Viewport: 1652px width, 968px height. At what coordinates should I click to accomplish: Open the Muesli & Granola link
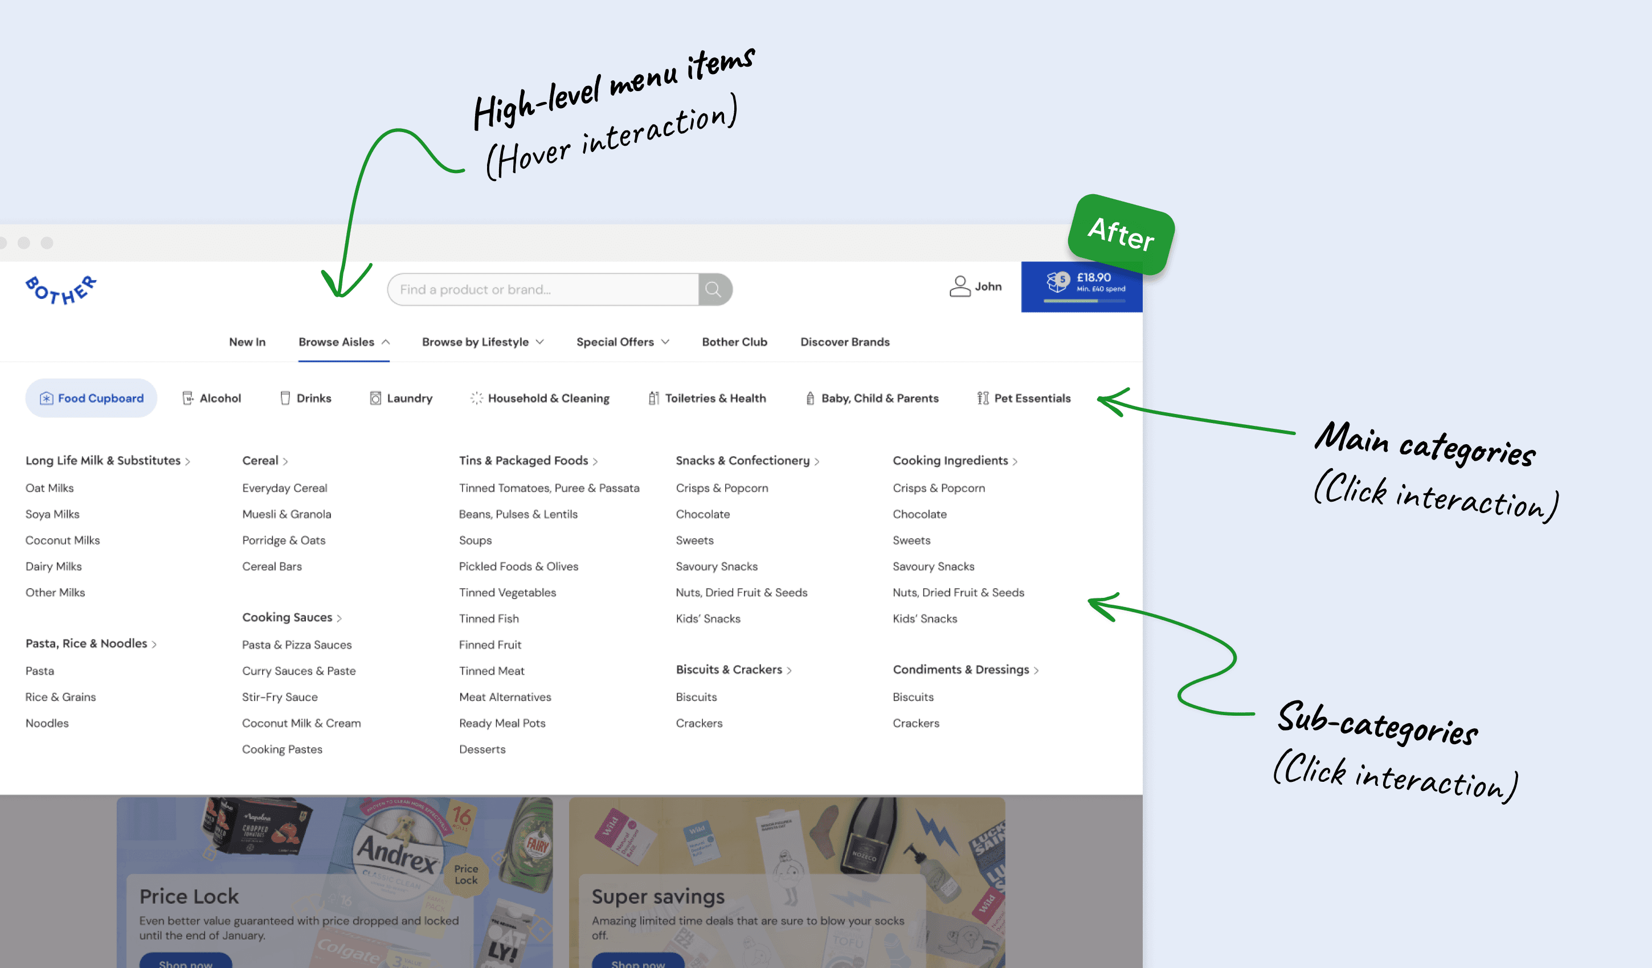(x=287, y=515)
